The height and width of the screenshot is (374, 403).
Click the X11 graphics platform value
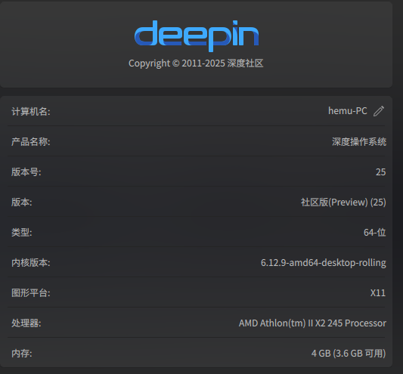378,293
